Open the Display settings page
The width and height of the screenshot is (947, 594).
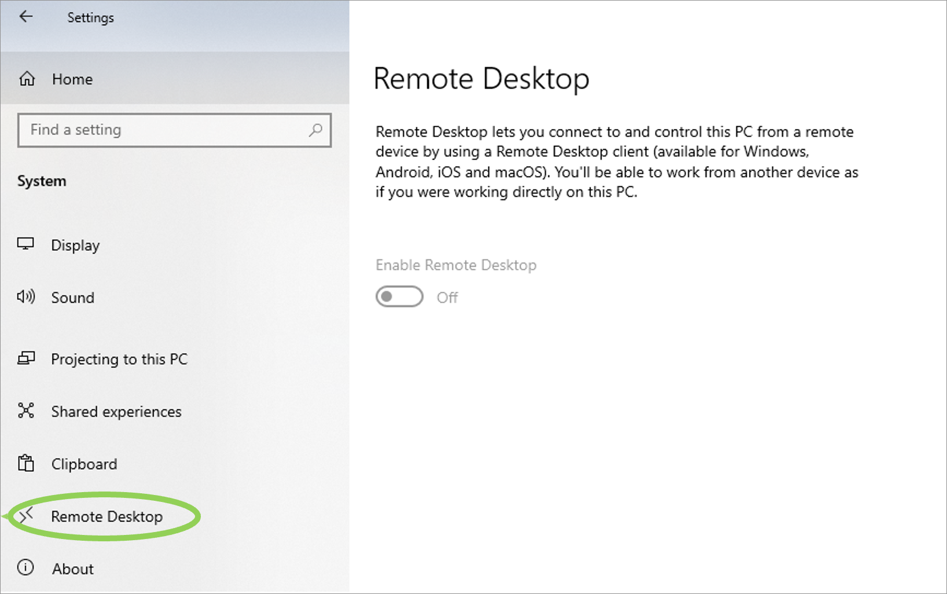(75, 244)
